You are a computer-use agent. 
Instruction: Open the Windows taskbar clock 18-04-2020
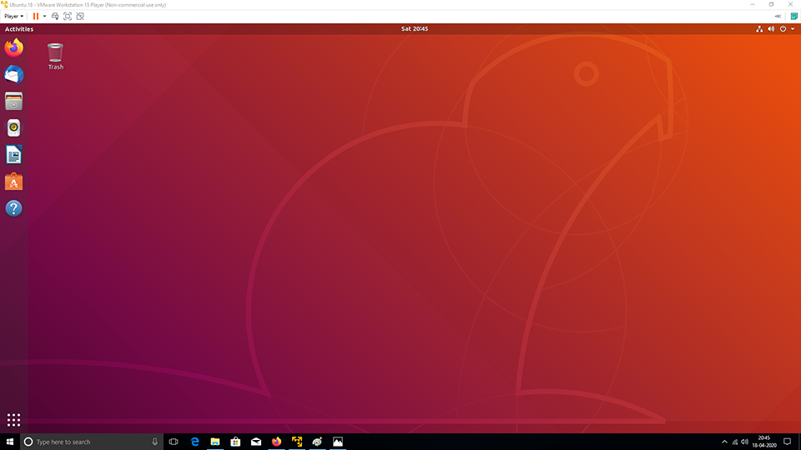[764, 442]
